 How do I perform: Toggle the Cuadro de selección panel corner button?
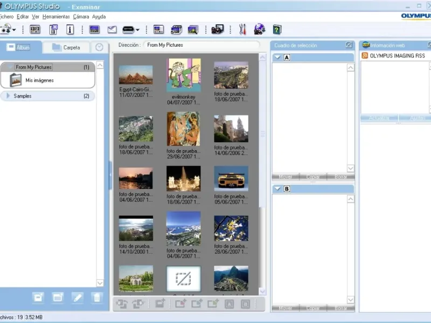pos(349,45)
